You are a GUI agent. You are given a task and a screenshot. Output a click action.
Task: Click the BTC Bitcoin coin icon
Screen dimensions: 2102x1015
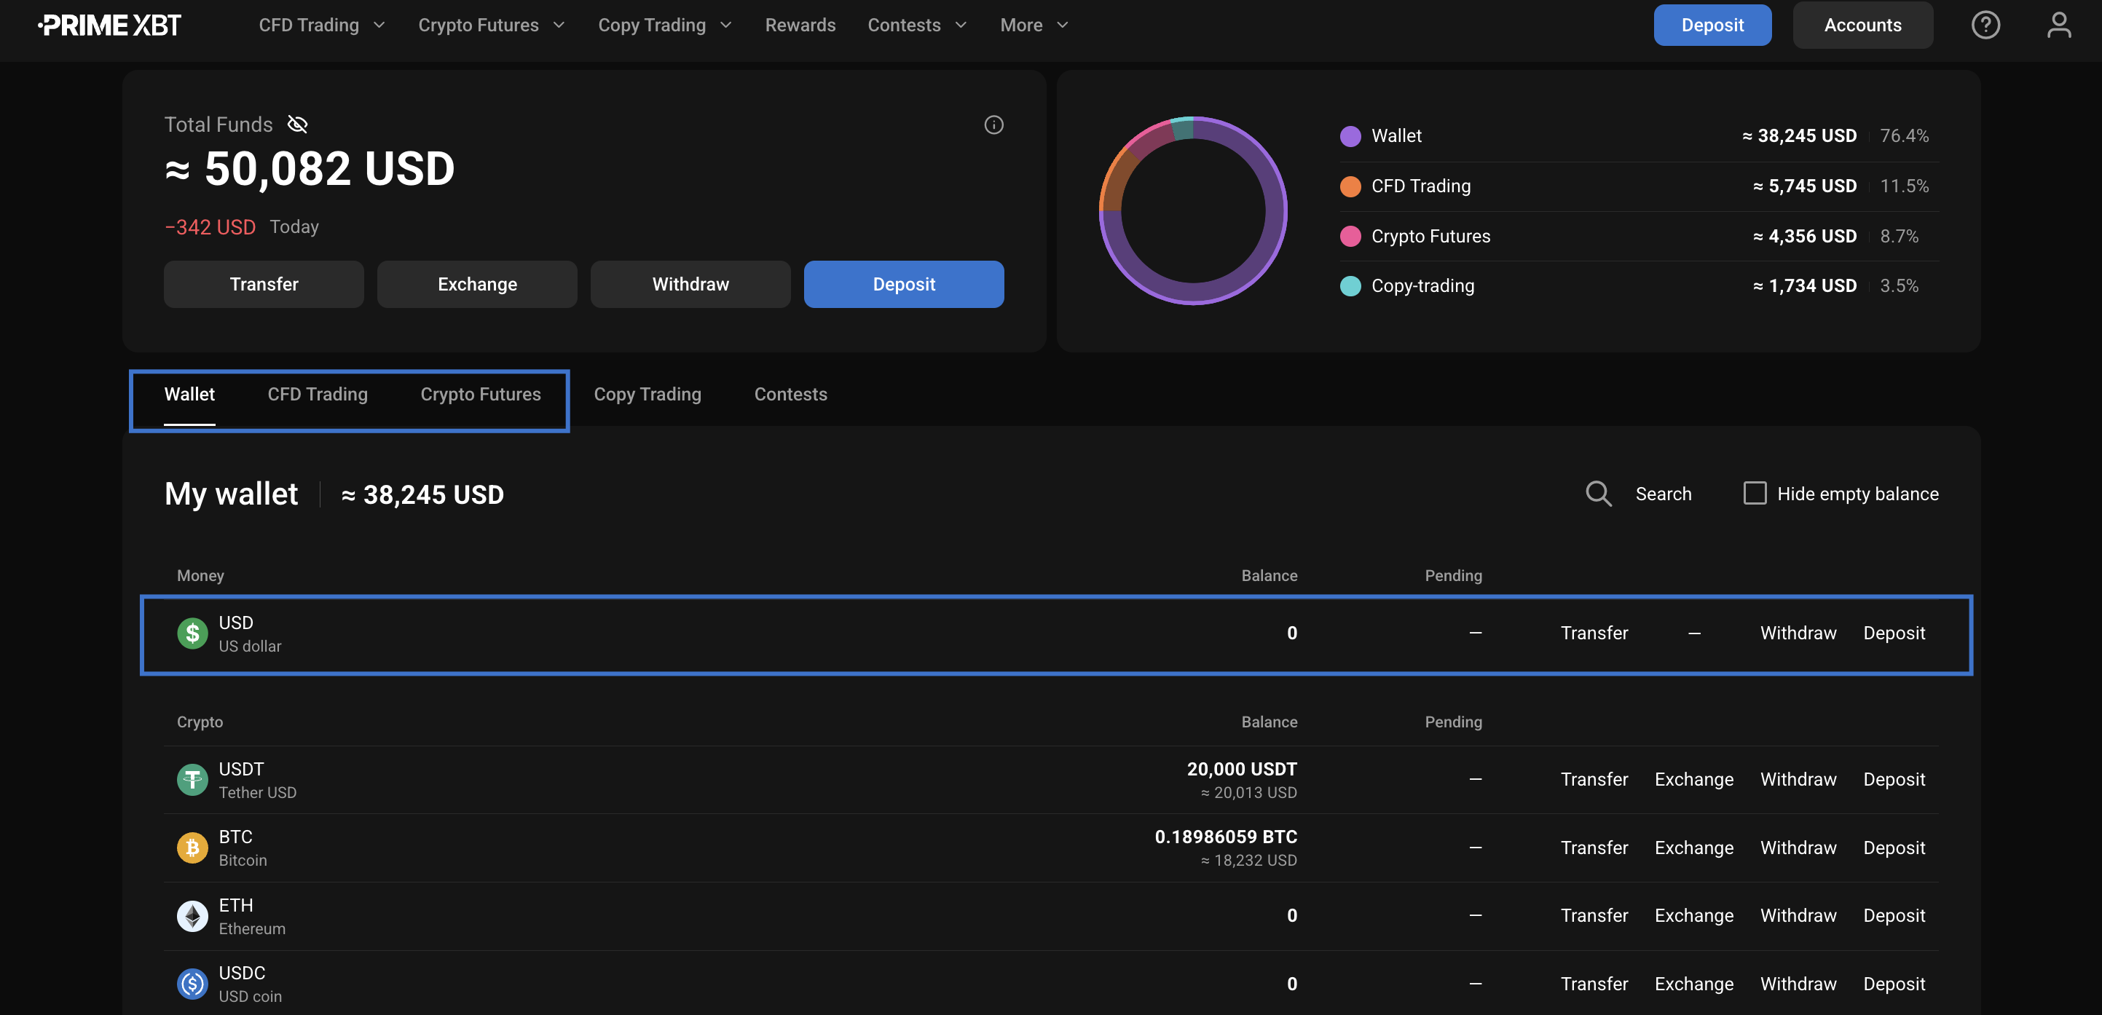tap(192, 848)
